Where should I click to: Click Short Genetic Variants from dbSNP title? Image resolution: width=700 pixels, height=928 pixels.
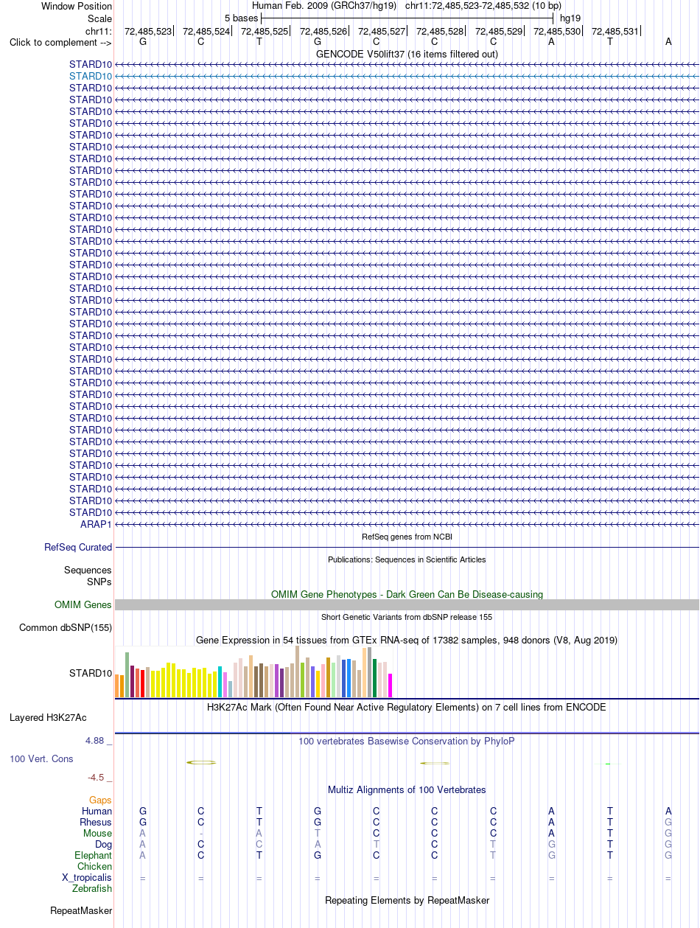[x=407, y=617]
